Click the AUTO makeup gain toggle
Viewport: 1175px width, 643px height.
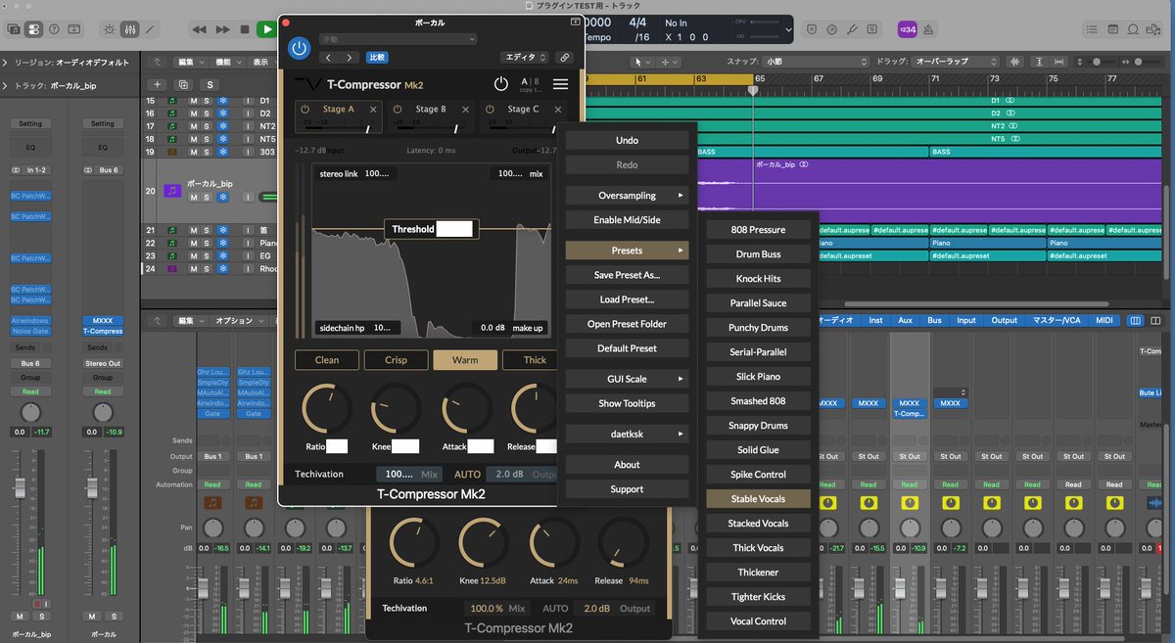(x=467, y=474)
